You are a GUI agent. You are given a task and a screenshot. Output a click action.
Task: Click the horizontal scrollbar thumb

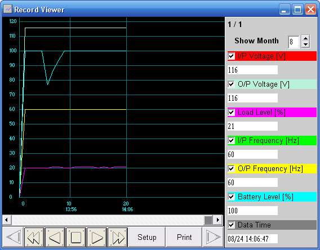(208, 220)
